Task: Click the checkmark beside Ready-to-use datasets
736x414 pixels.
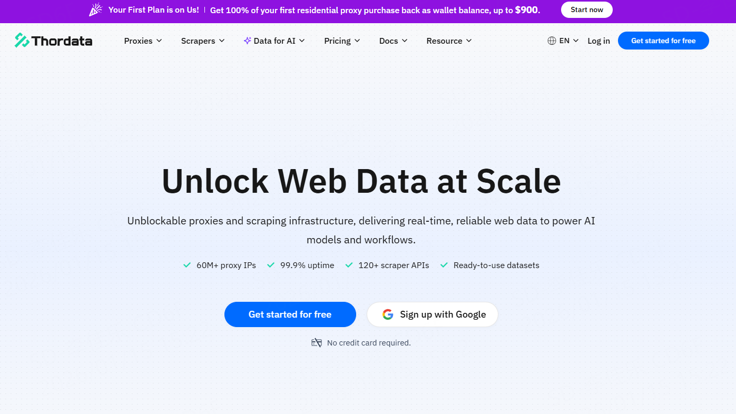Action: [x=444, y=265]
